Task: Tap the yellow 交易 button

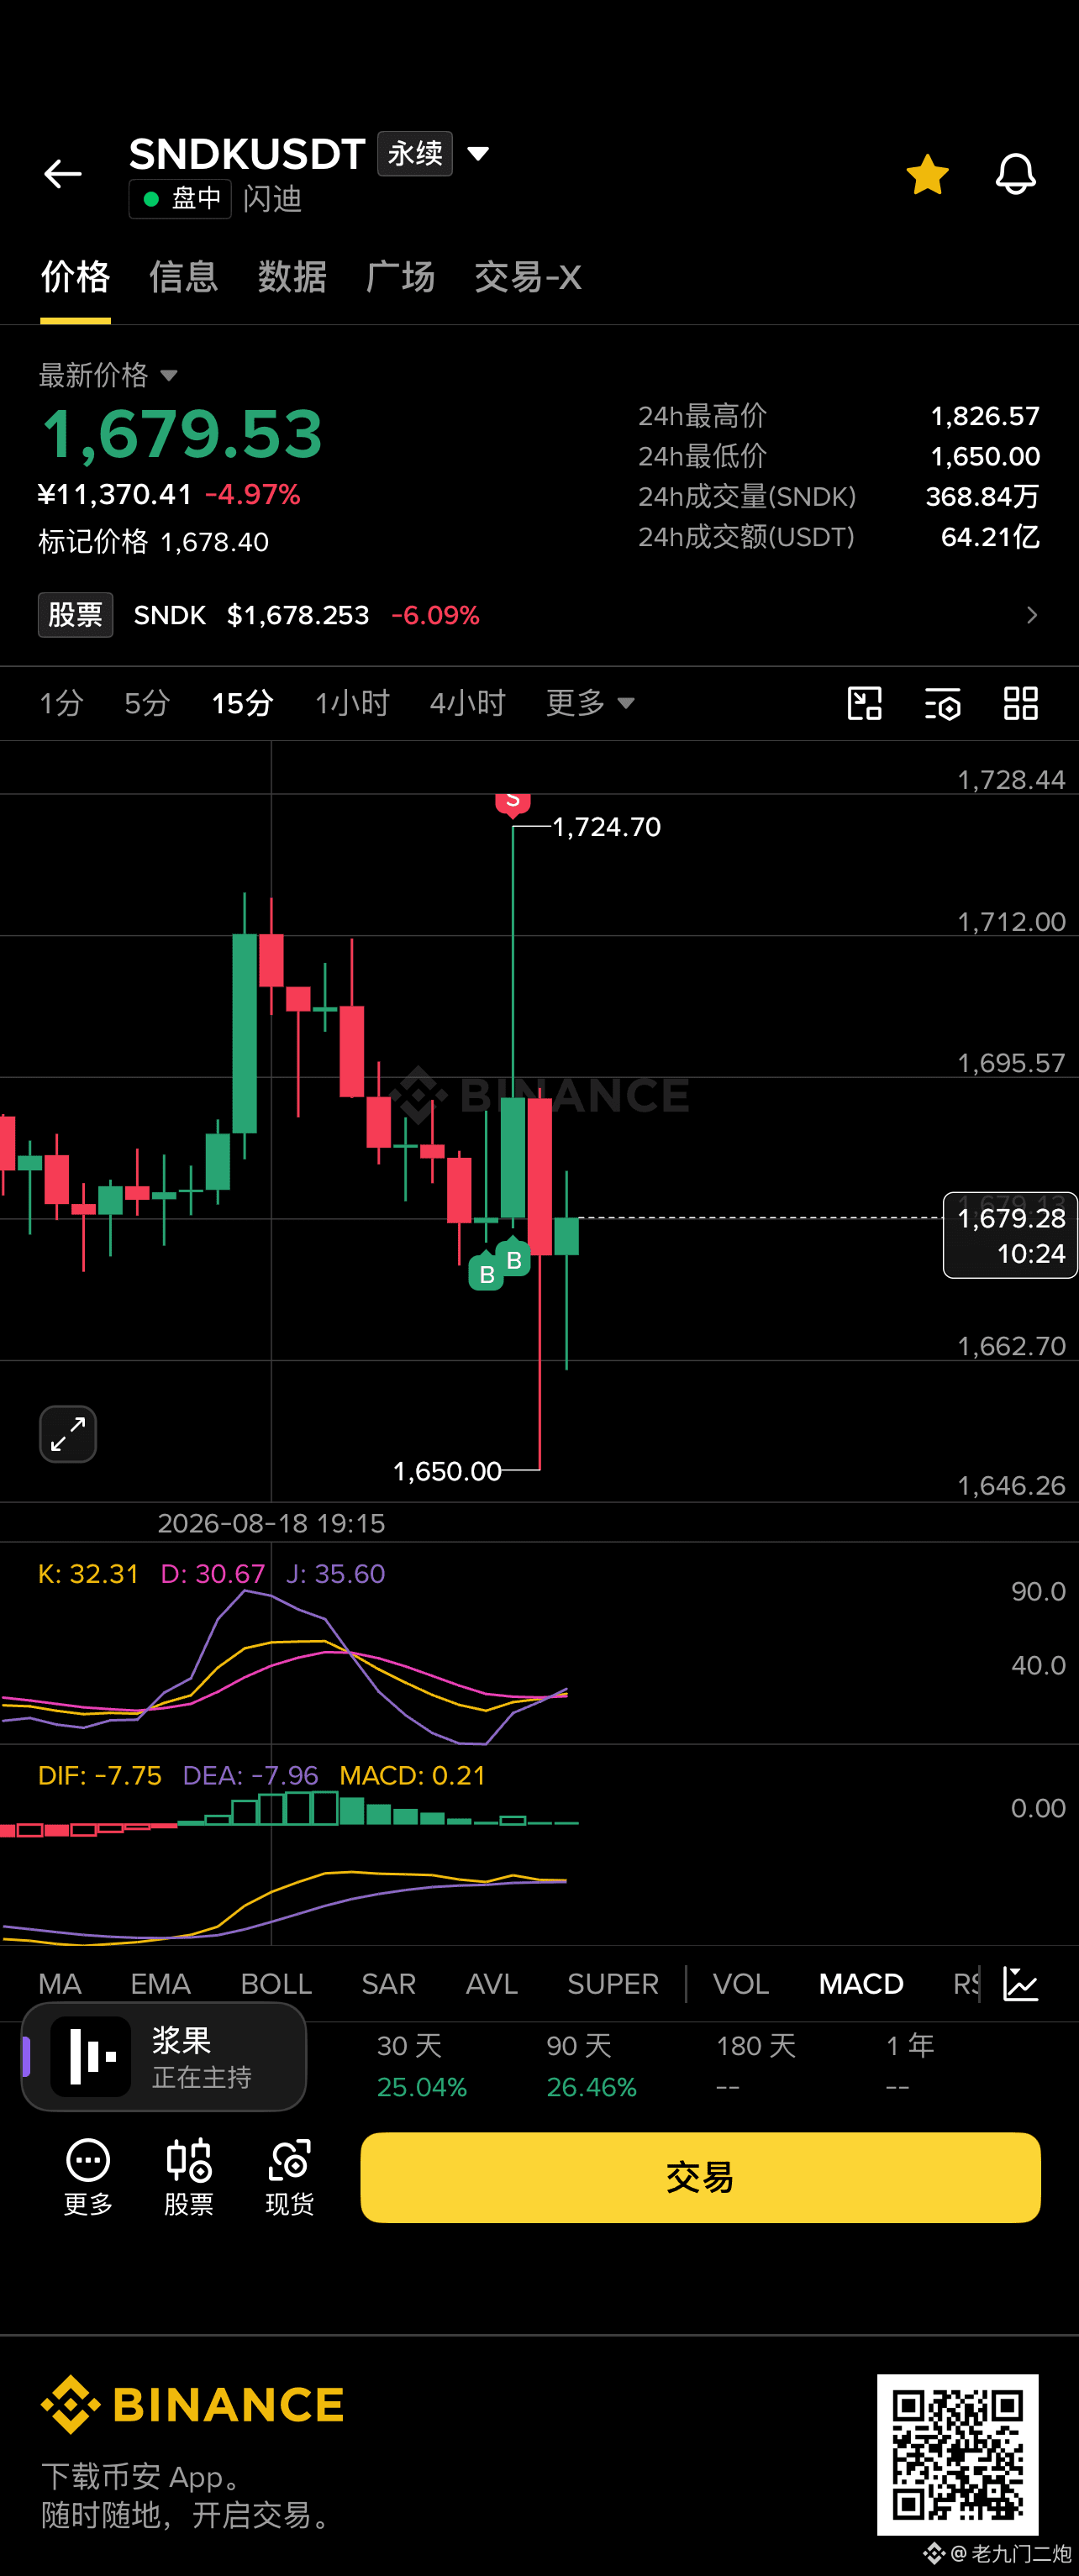Action: point(700,2177)
